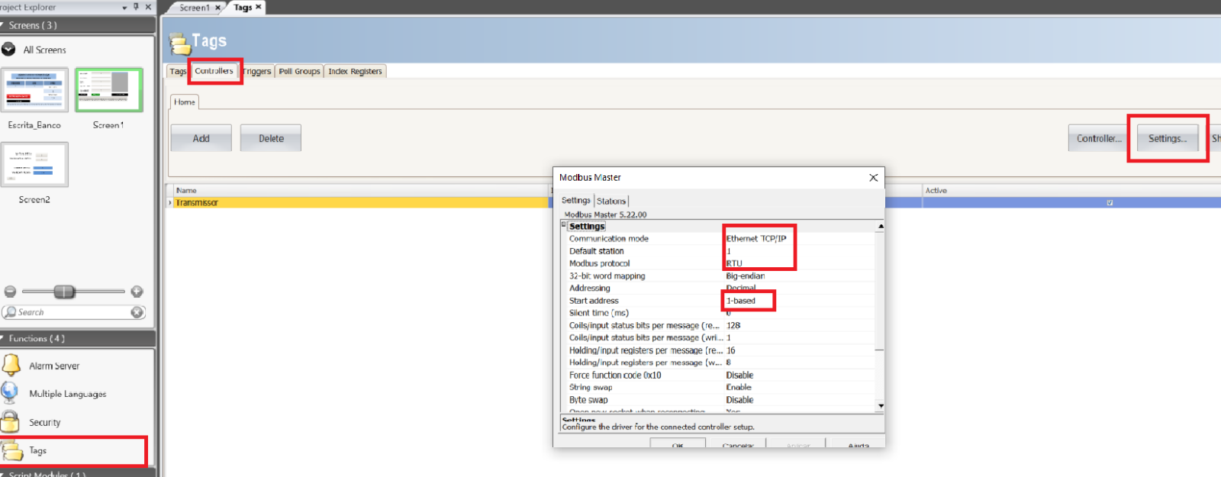Open the Security padlock icon
The height and width of the screenshot is (477, 1221).
[11, 421]
